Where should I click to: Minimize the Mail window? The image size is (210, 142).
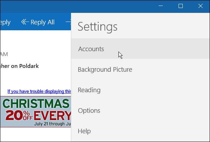point(161,6)
